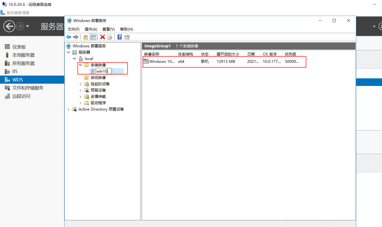This screenshot has width=382, height=227.
Task: Select Windows 部署服务 root tree node
Action: pyautogui.click(x=89, y=46)
